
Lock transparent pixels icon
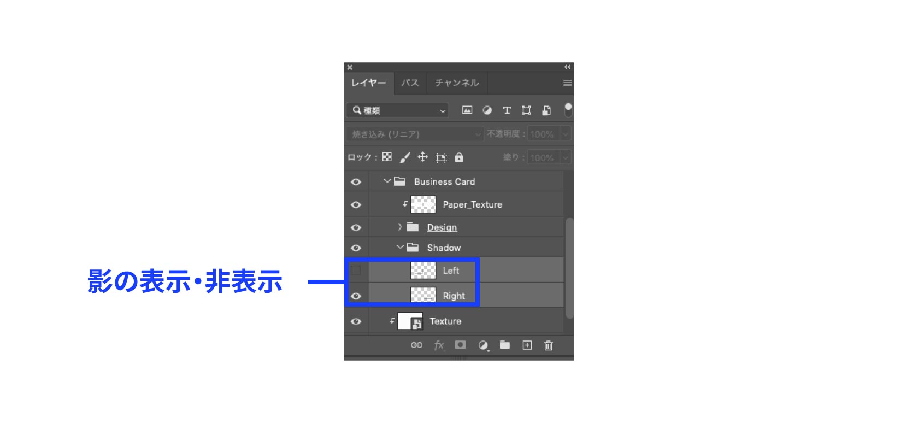tap(387, 157)
